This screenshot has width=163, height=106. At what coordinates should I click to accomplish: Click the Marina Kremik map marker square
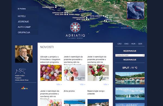(x=67, y=14)
